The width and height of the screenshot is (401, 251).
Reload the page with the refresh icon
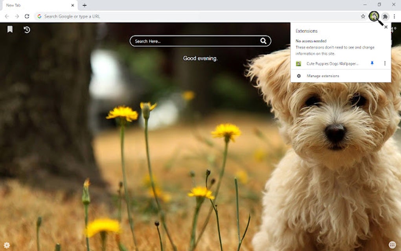pyautogui.click(x=27, y=17)
